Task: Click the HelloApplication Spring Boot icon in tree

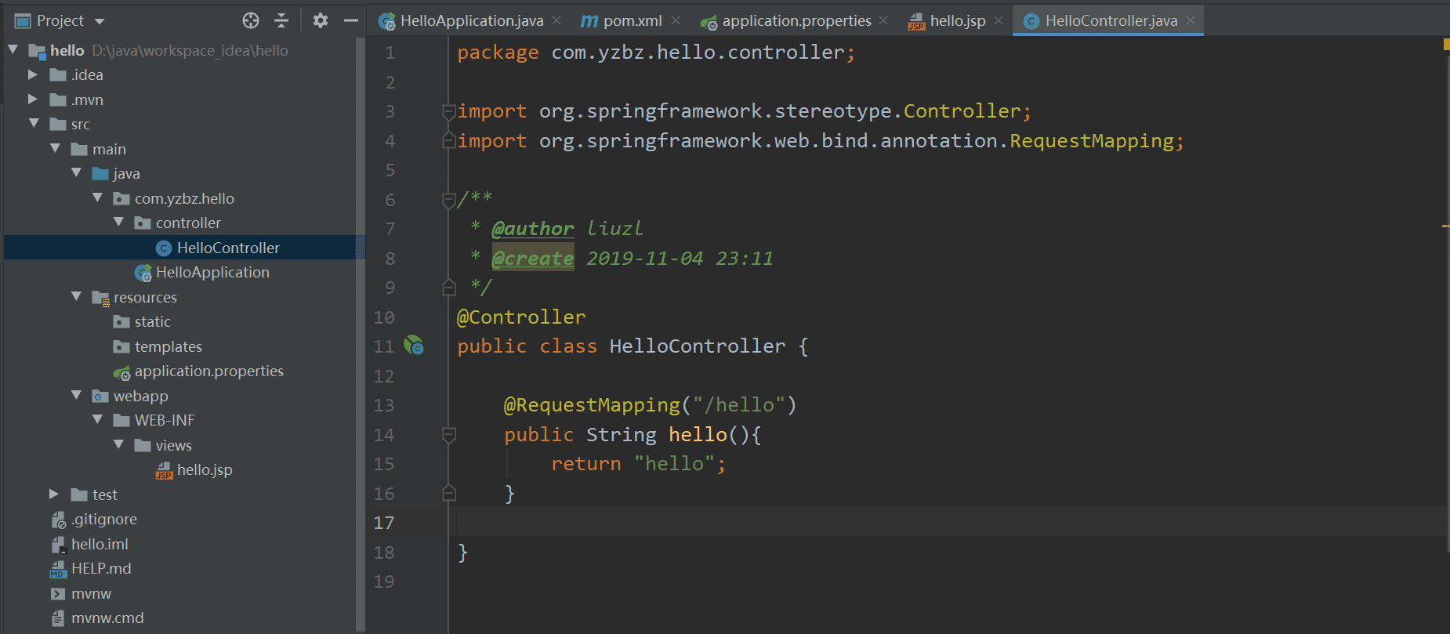Action: [143, 273]
